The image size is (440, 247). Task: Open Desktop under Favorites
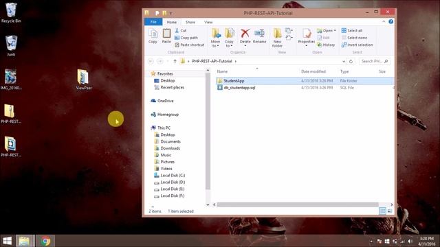tap(168, 81)
